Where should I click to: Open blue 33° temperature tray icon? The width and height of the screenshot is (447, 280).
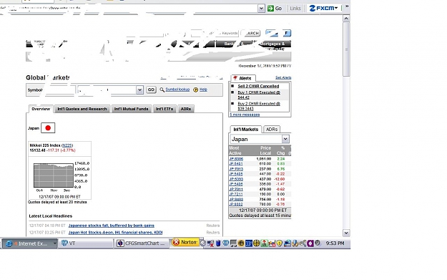tap(249, 243)
